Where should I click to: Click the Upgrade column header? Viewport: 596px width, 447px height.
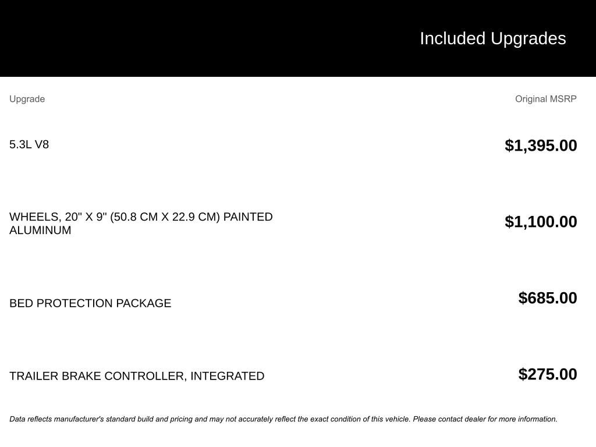point(27,99)
